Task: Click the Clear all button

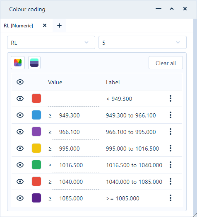Action: tap(166, 63)
